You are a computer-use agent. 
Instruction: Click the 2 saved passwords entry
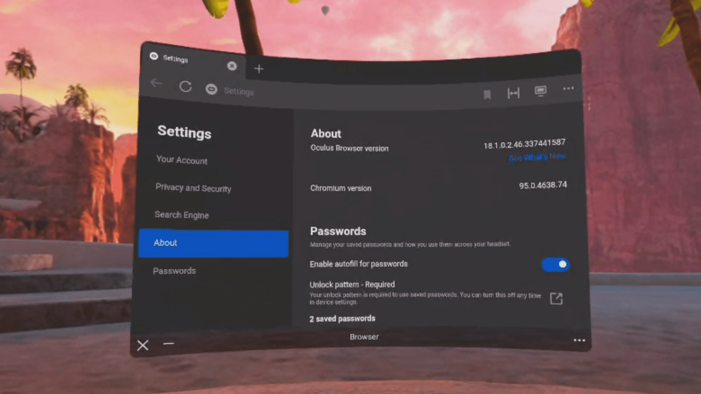click(342, 318)
